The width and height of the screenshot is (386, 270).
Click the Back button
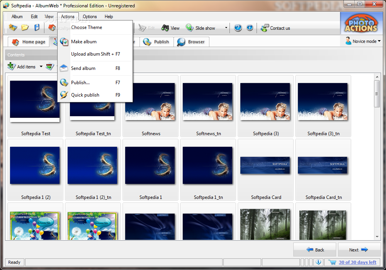point(315,250)
